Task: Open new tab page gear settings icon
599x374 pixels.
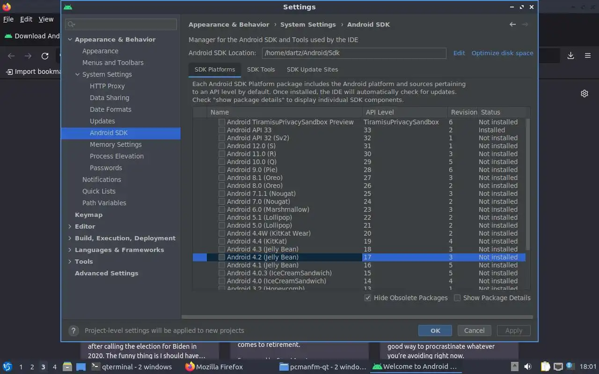Action: (x=584, y=93)
